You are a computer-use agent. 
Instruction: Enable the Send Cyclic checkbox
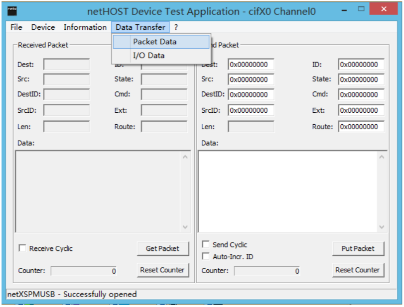tap(206, 244)
